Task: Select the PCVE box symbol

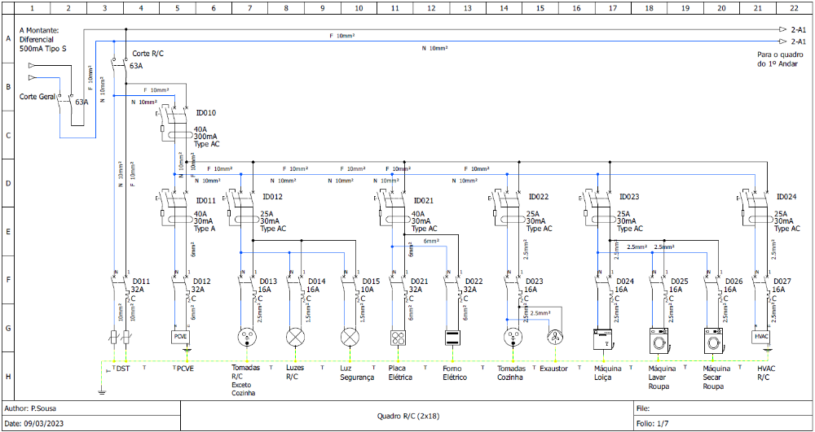Action: point(180,336)
